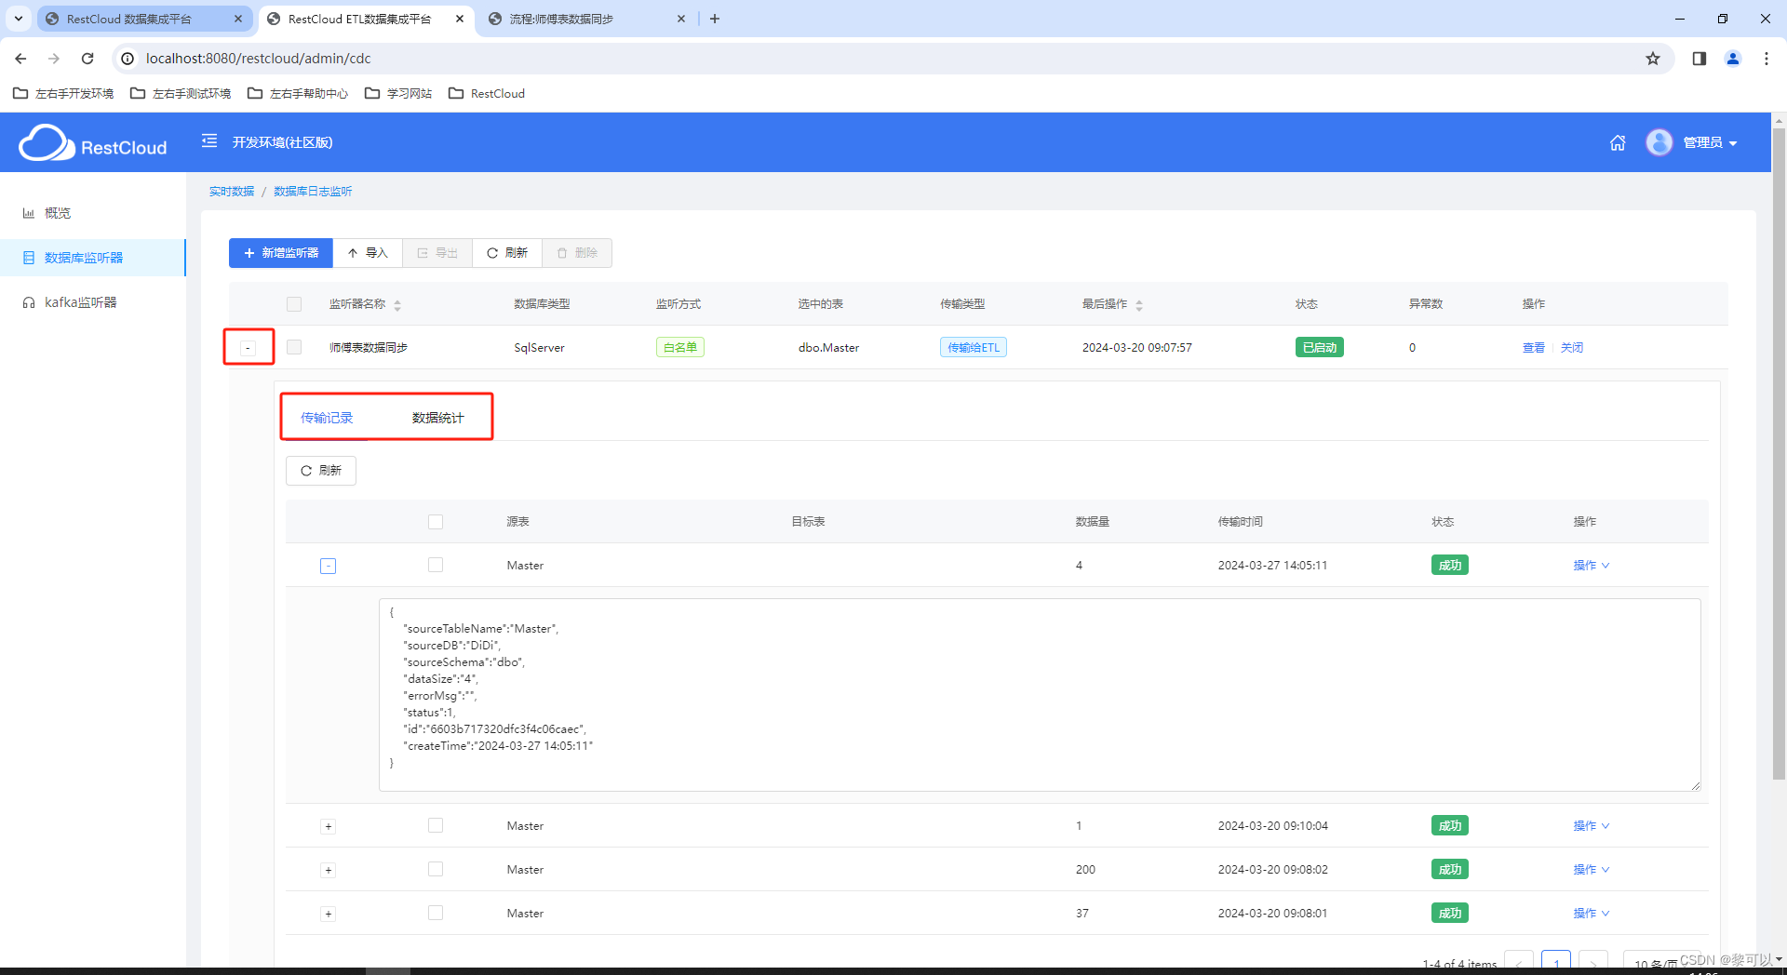
Task: Collapse the 师傅表数据同步 row details
Action: click(x=248, y=346)
